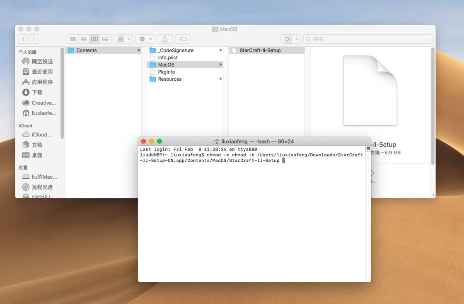464x304 pixels.
Task: Expand the _CodeSignature folder
Action: tap(176, 50)
